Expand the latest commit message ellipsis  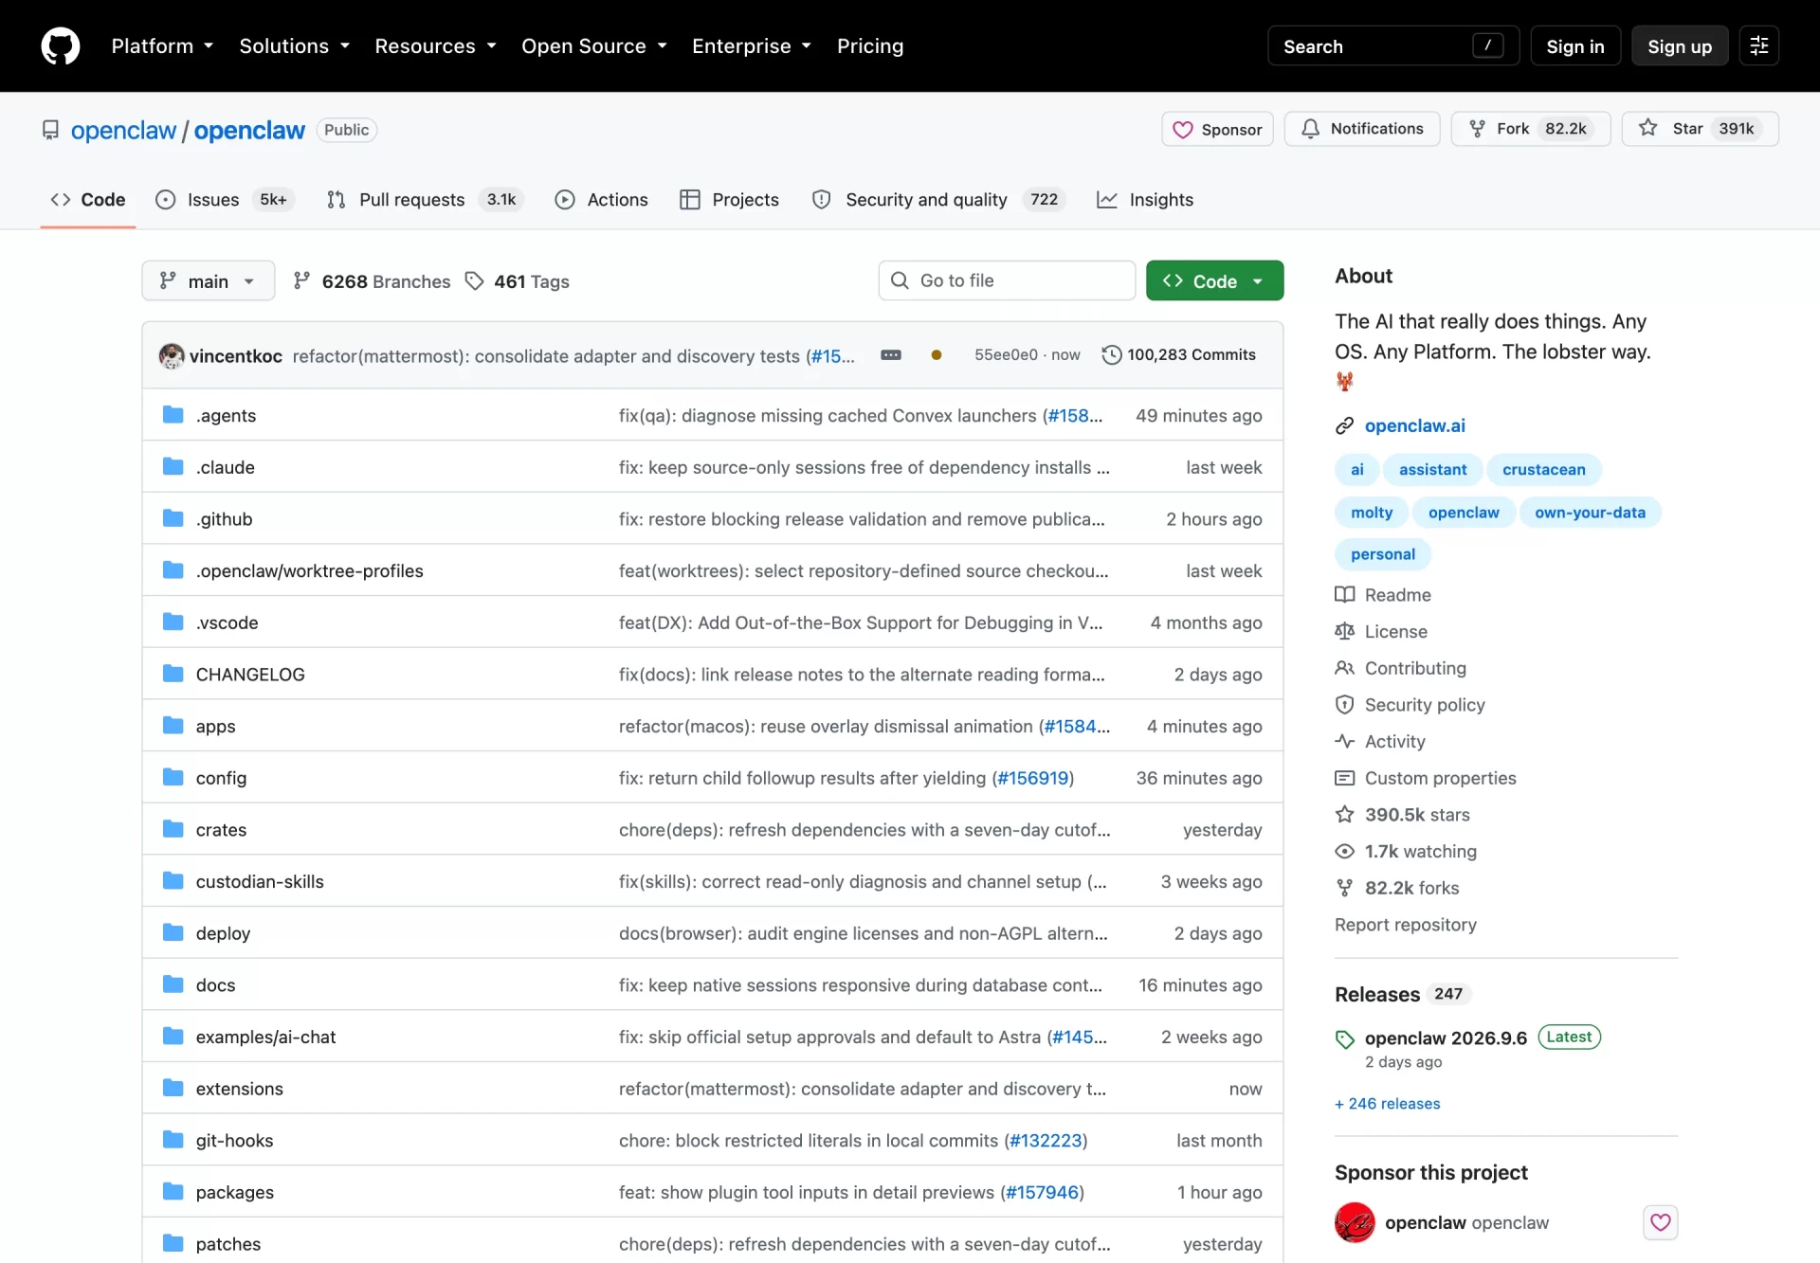click(891, 355)
